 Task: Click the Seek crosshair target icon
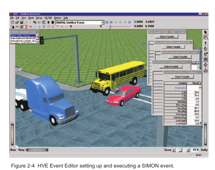[205, 65]
